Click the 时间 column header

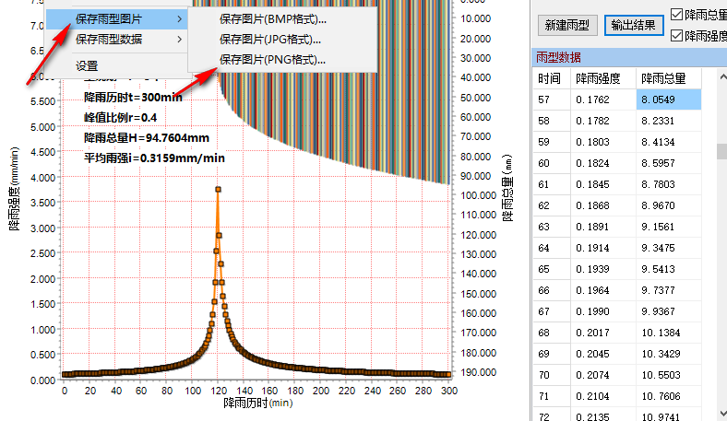[x=548, y=78]
